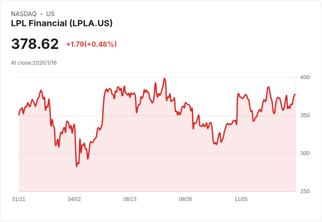
Task: Click the 350 y-axis label
Action: pos(305,115)
